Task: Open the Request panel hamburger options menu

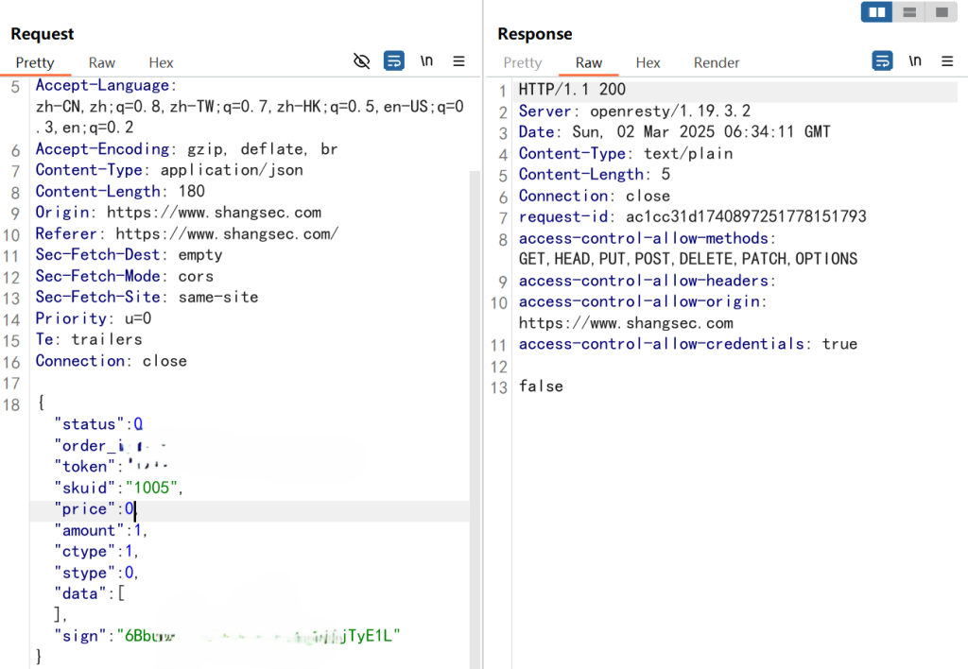Action: coord(459,61)
